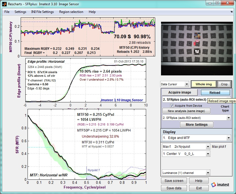Expand the Chart type SFRplus dropdown
The height and width of the screenshot is (194, 236).
pyautogui.click(x=196, y=118)
